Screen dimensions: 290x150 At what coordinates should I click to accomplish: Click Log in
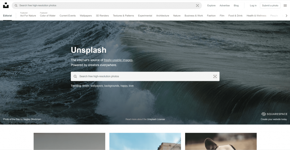tap(253, 6)
